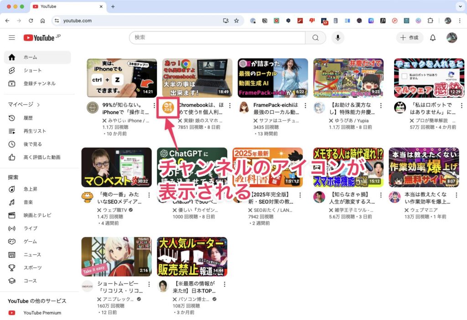Select ホーム in the sidebar
467x320 pixels.
coord(37,57)
